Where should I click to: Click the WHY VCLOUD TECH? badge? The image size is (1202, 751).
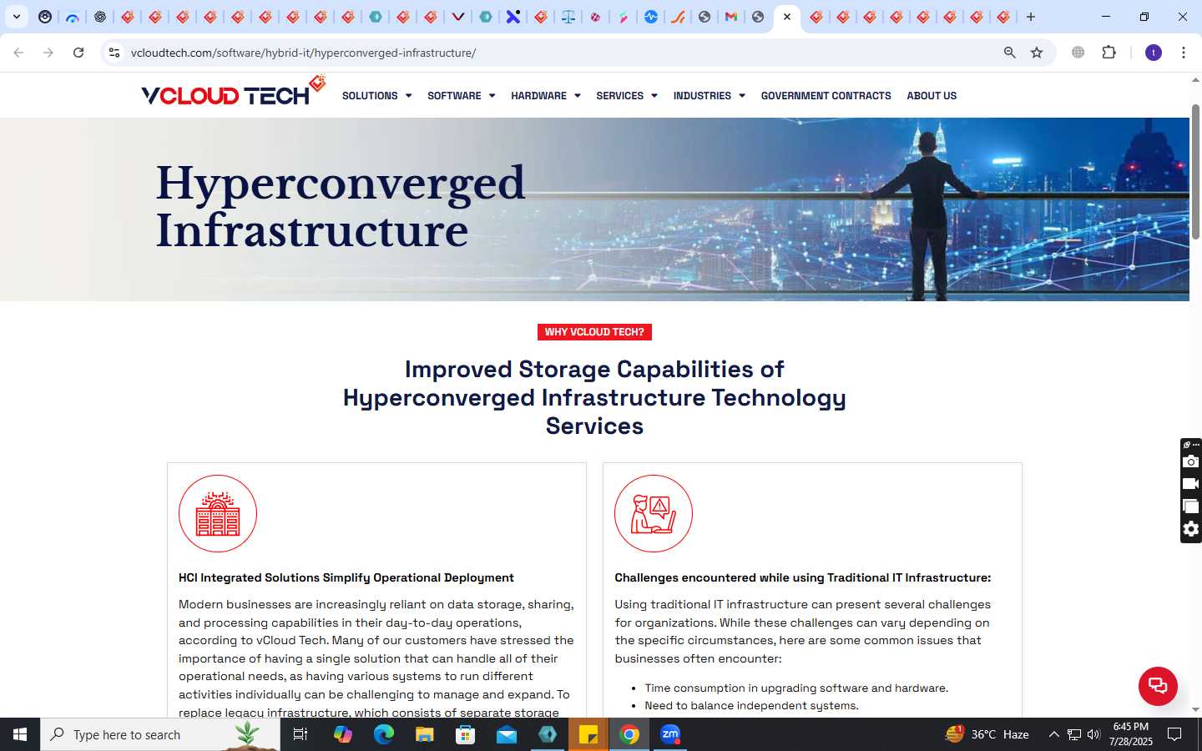(594, 332)
